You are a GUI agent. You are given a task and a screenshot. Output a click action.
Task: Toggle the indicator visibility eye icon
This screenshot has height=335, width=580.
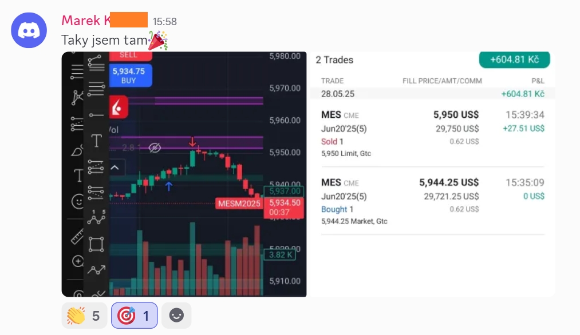click(155, 148)
